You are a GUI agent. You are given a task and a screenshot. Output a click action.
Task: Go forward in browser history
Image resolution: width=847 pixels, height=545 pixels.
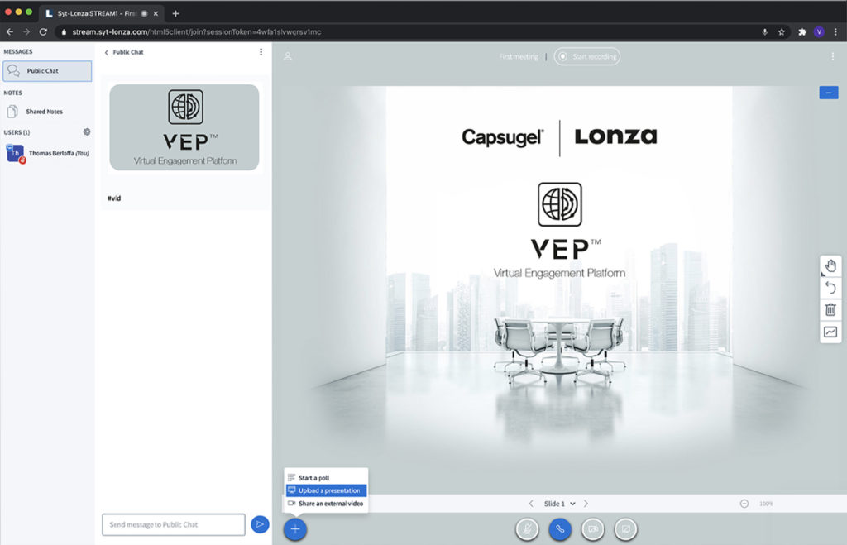26,32
